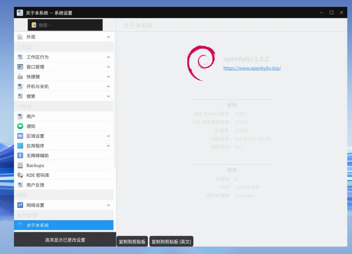
Task: Click the 区域设置 globe icon
Action: (x=20, y=136)
